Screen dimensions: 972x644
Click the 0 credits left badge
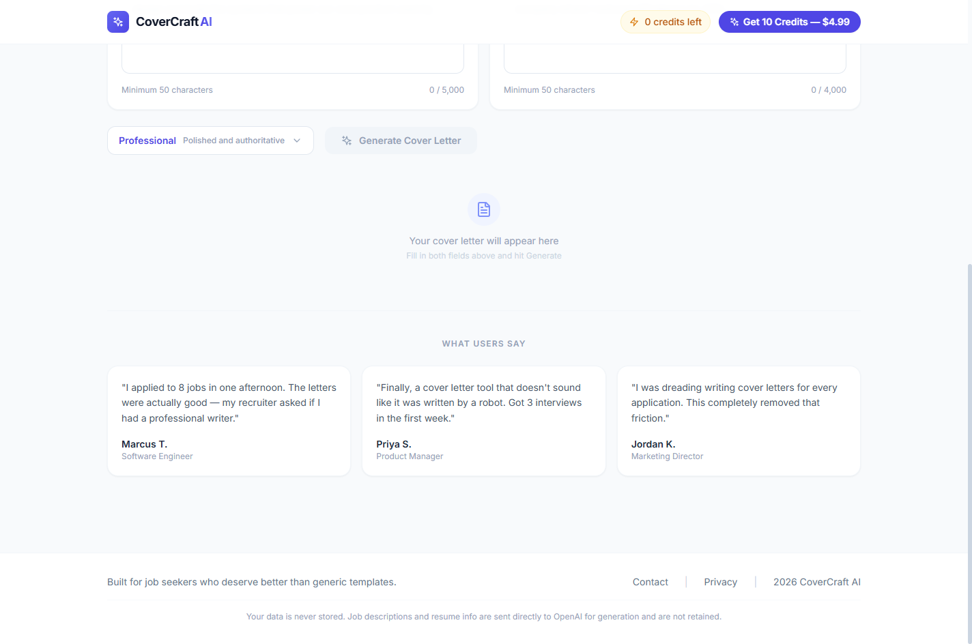(x=666, y=22)
